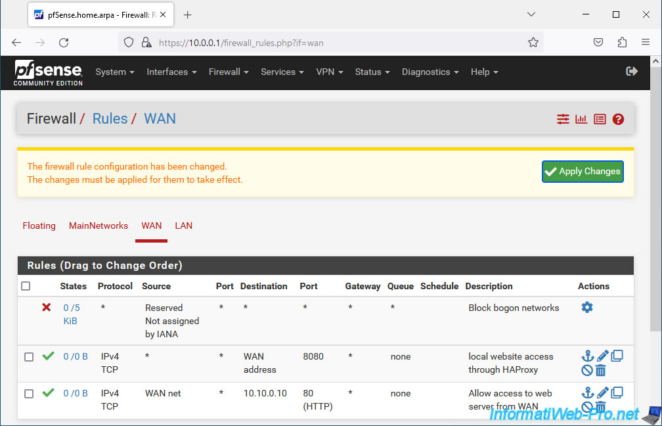Click the pfSense logo
This screenshot has width=662, height=426.
48,73
